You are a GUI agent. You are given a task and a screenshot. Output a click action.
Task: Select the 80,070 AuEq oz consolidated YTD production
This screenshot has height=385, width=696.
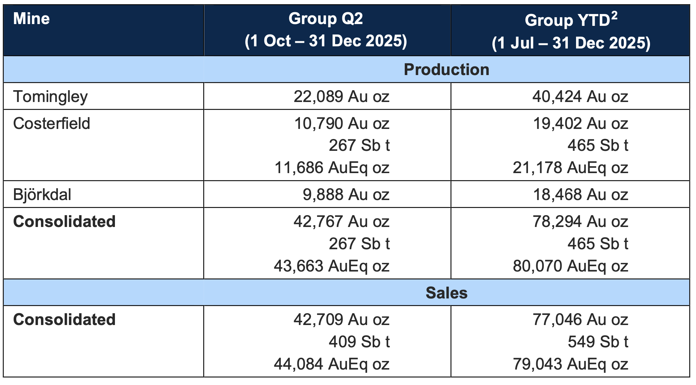point(570,266)
